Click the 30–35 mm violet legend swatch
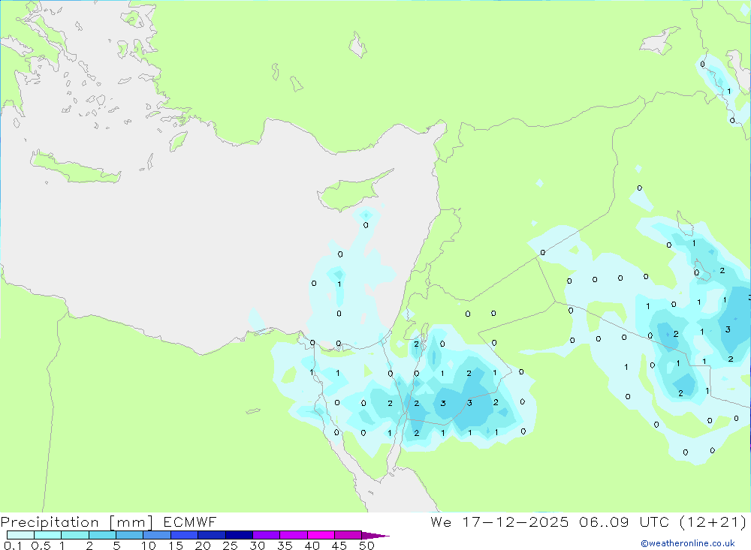This screenshot has height=550, width=751. pyautogui.click(x=267, y=535)
